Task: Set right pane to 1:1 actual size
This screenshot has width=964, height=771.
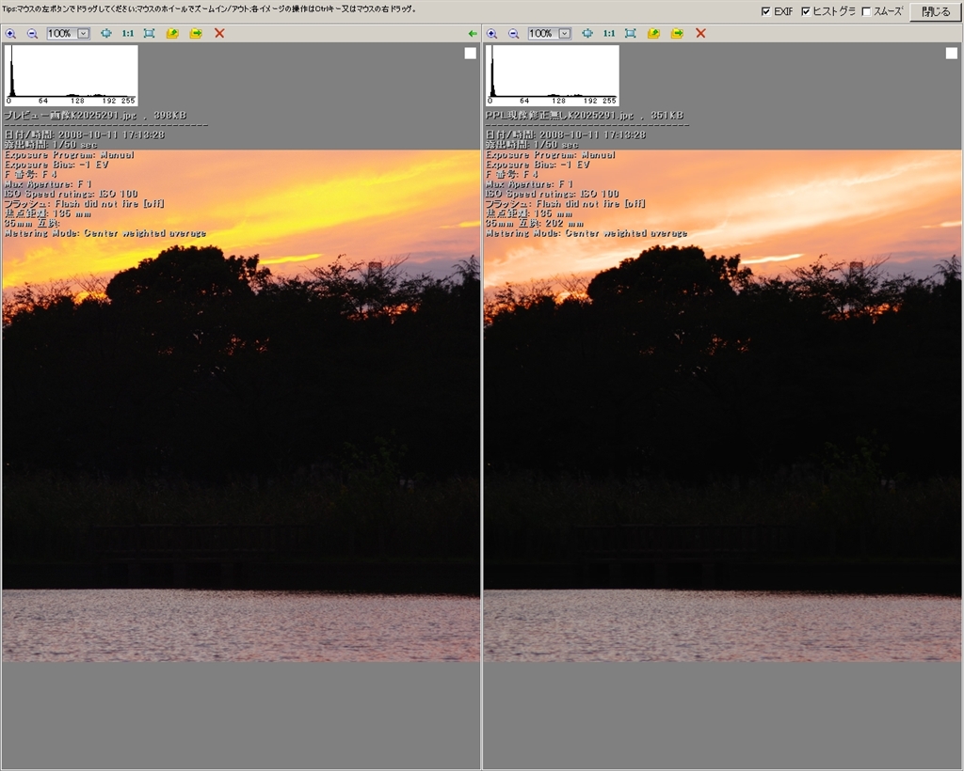Action: pos(609,33)
